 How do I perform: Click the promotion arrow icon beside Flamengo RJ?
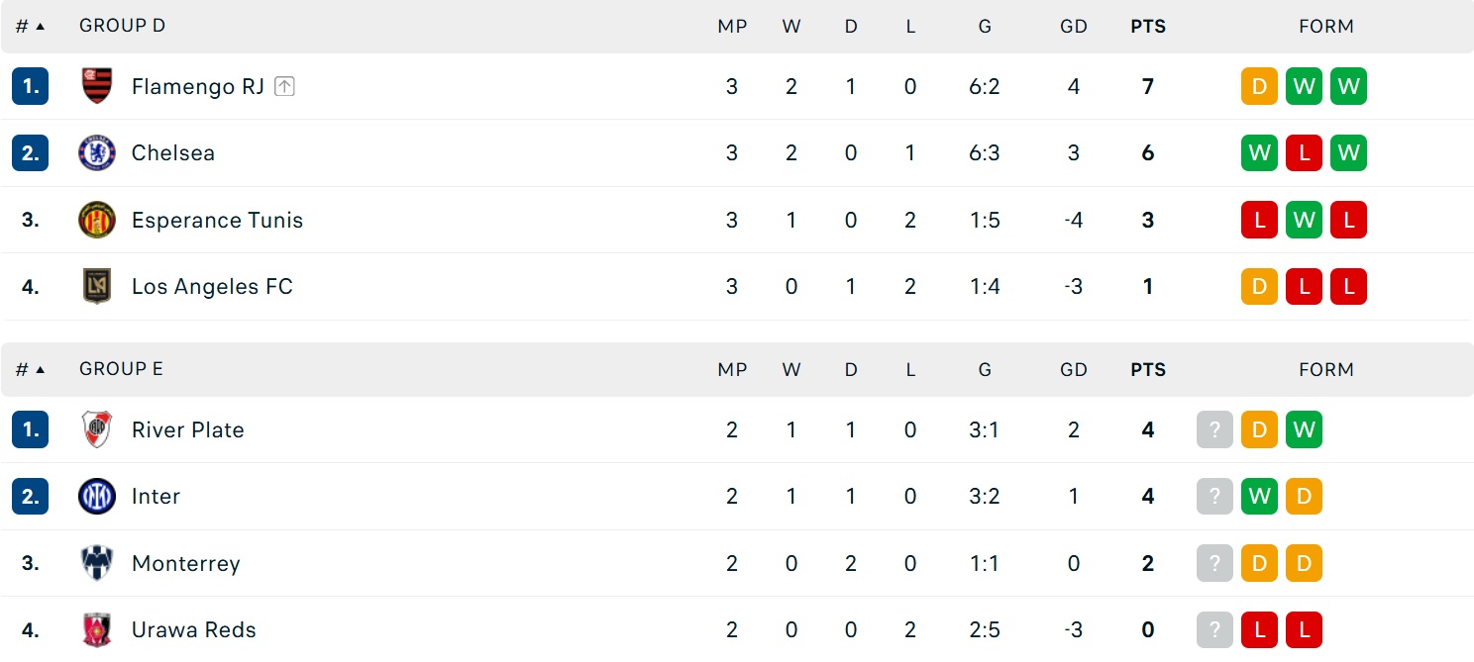pyautogui.click(x=284, y=86)
